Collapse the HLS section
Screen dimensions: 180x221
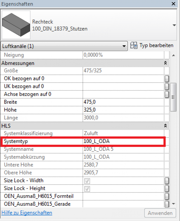pyautogui.click(x=165, y=126)
